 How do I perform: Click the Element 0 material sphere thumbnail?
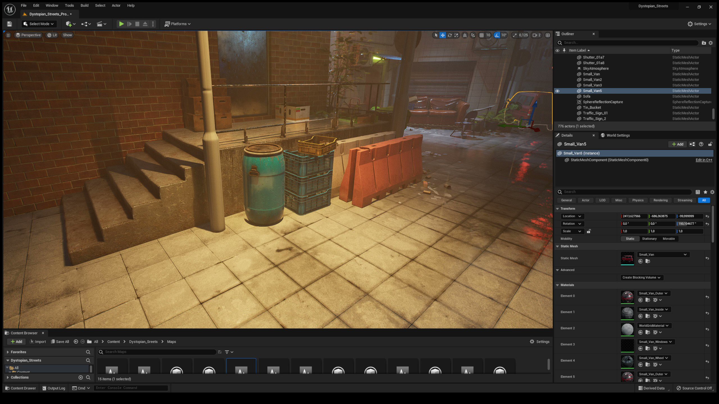click(x=627, y=297)
